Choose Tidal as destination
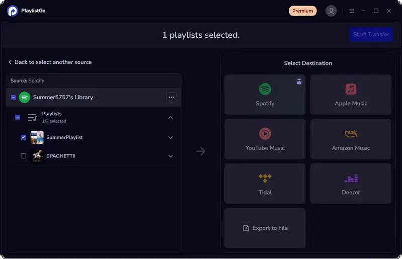The image size is (402, 259). click(265, 184)
